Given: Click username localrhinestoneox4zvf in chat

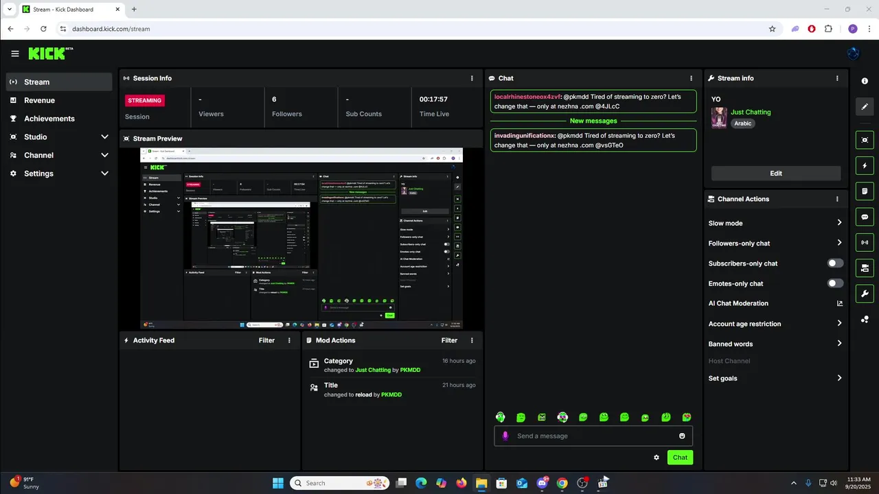Looking at the screenshot, I should (x=527, y=97).
